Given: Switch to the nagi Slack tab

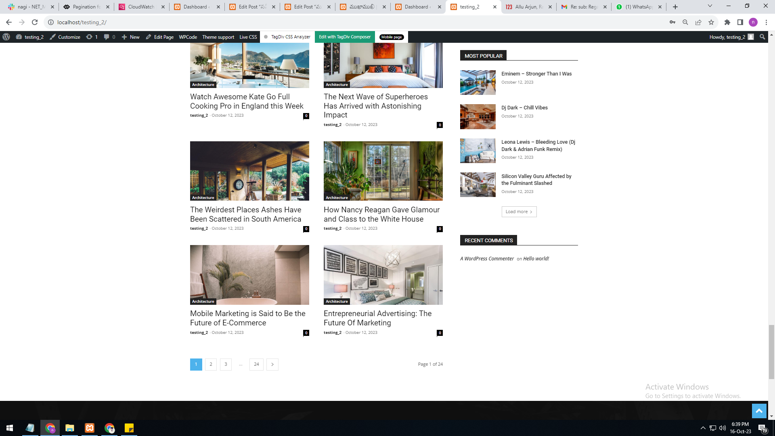Looking at the screenshot, I should click(31, 7).
